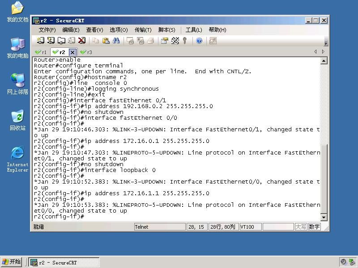Click the 'Router>enable' terminal line
The width and height of the screenshot is (358, 268).
[57, 60]
